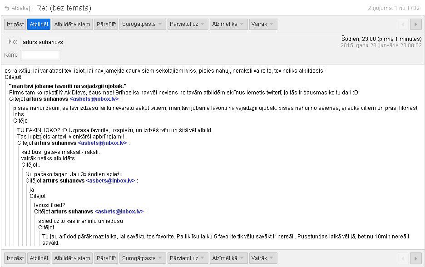This screenshot has width=425, height=267.
Task: Click the word 'lohs' in quoted reply
Action: pos(19,114)
